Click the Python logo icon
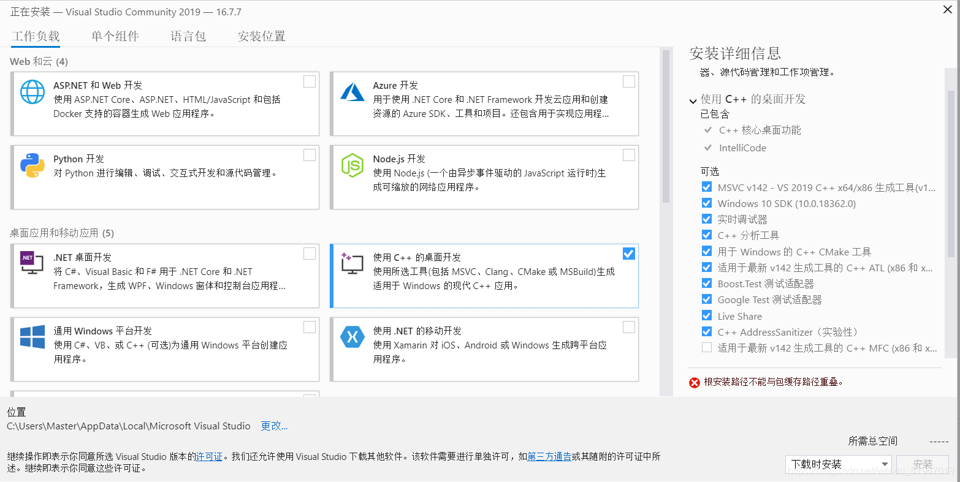 point(32,165)
